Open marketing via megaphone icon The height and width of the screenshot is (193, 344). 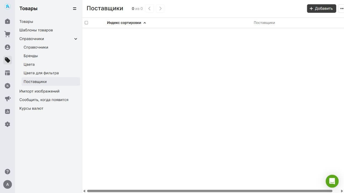[8, 99]
